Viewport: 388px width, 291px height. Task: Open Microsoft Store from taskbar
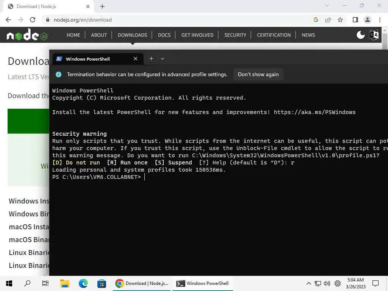pyautogui.click(x=102, y=283)
